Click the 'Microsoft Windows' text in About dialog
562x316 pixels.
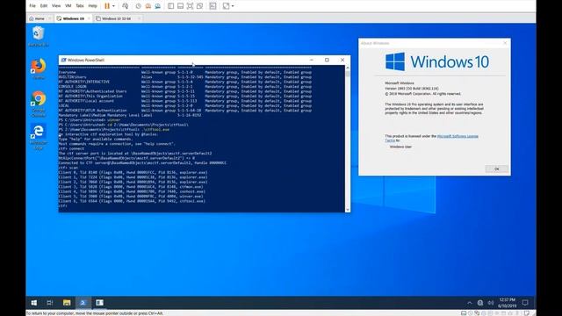tap(400, 83)
